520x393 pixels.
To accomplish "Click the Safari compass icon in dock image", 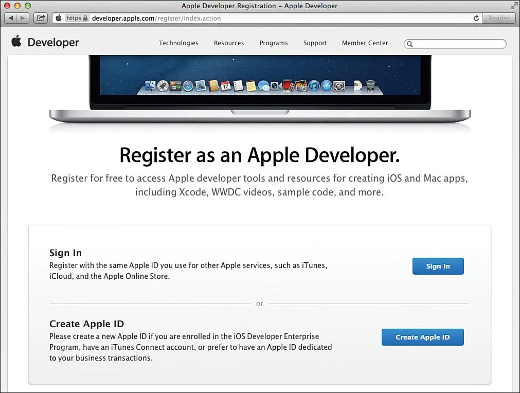I will 188,86.
